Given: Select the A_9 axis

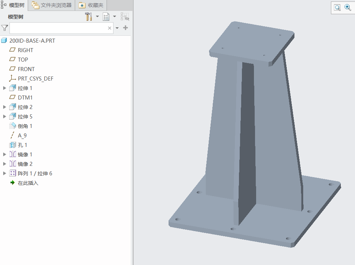Looking at the screenshot, I should coord(22,136).
